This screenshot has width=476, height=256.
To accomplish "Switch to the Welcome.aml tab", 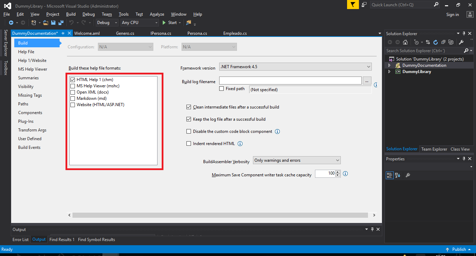I will (87, 33).
